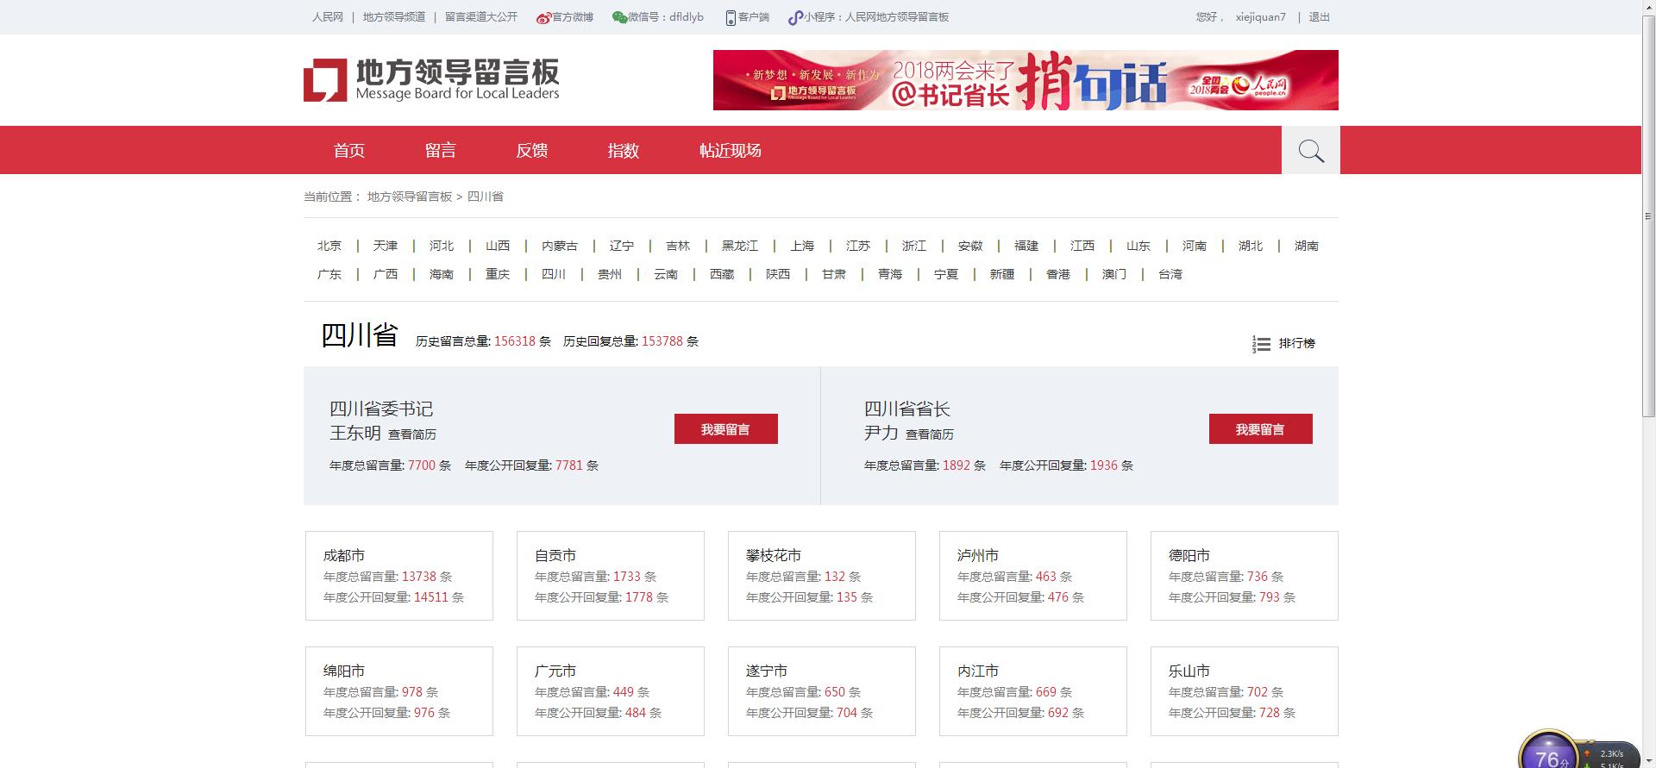Open the 指数 navigation tab
The height and width of the screenshot is (768, 1656).
[623, 151]
